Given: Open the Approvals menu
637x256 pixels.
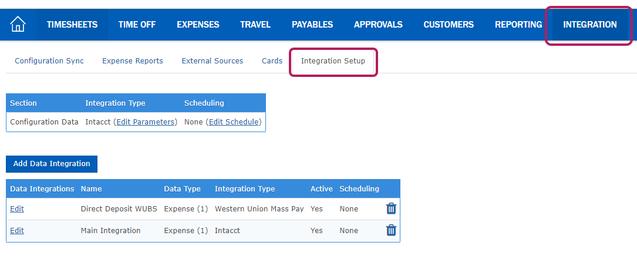Looking at the screenshot, I should pyautogui.click(x=378, y=25).
